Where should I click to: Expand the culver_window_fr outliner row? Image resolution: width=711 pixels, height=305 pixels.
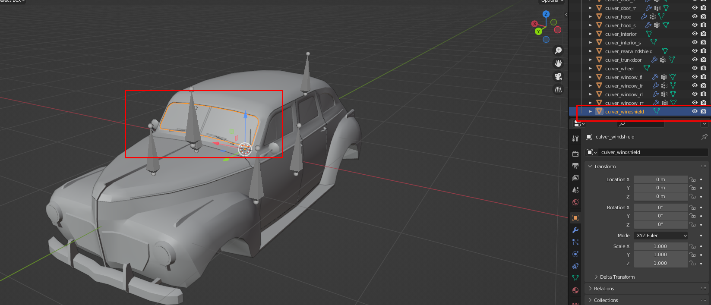point(591,85)
